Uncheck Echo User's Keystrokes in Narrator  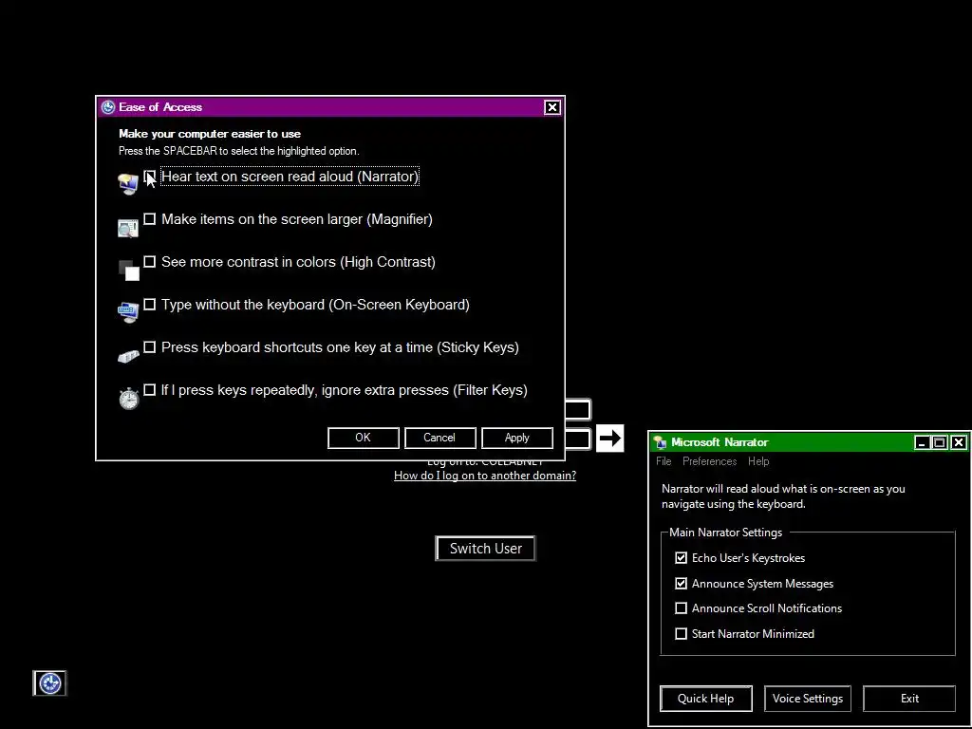(681, 558)
